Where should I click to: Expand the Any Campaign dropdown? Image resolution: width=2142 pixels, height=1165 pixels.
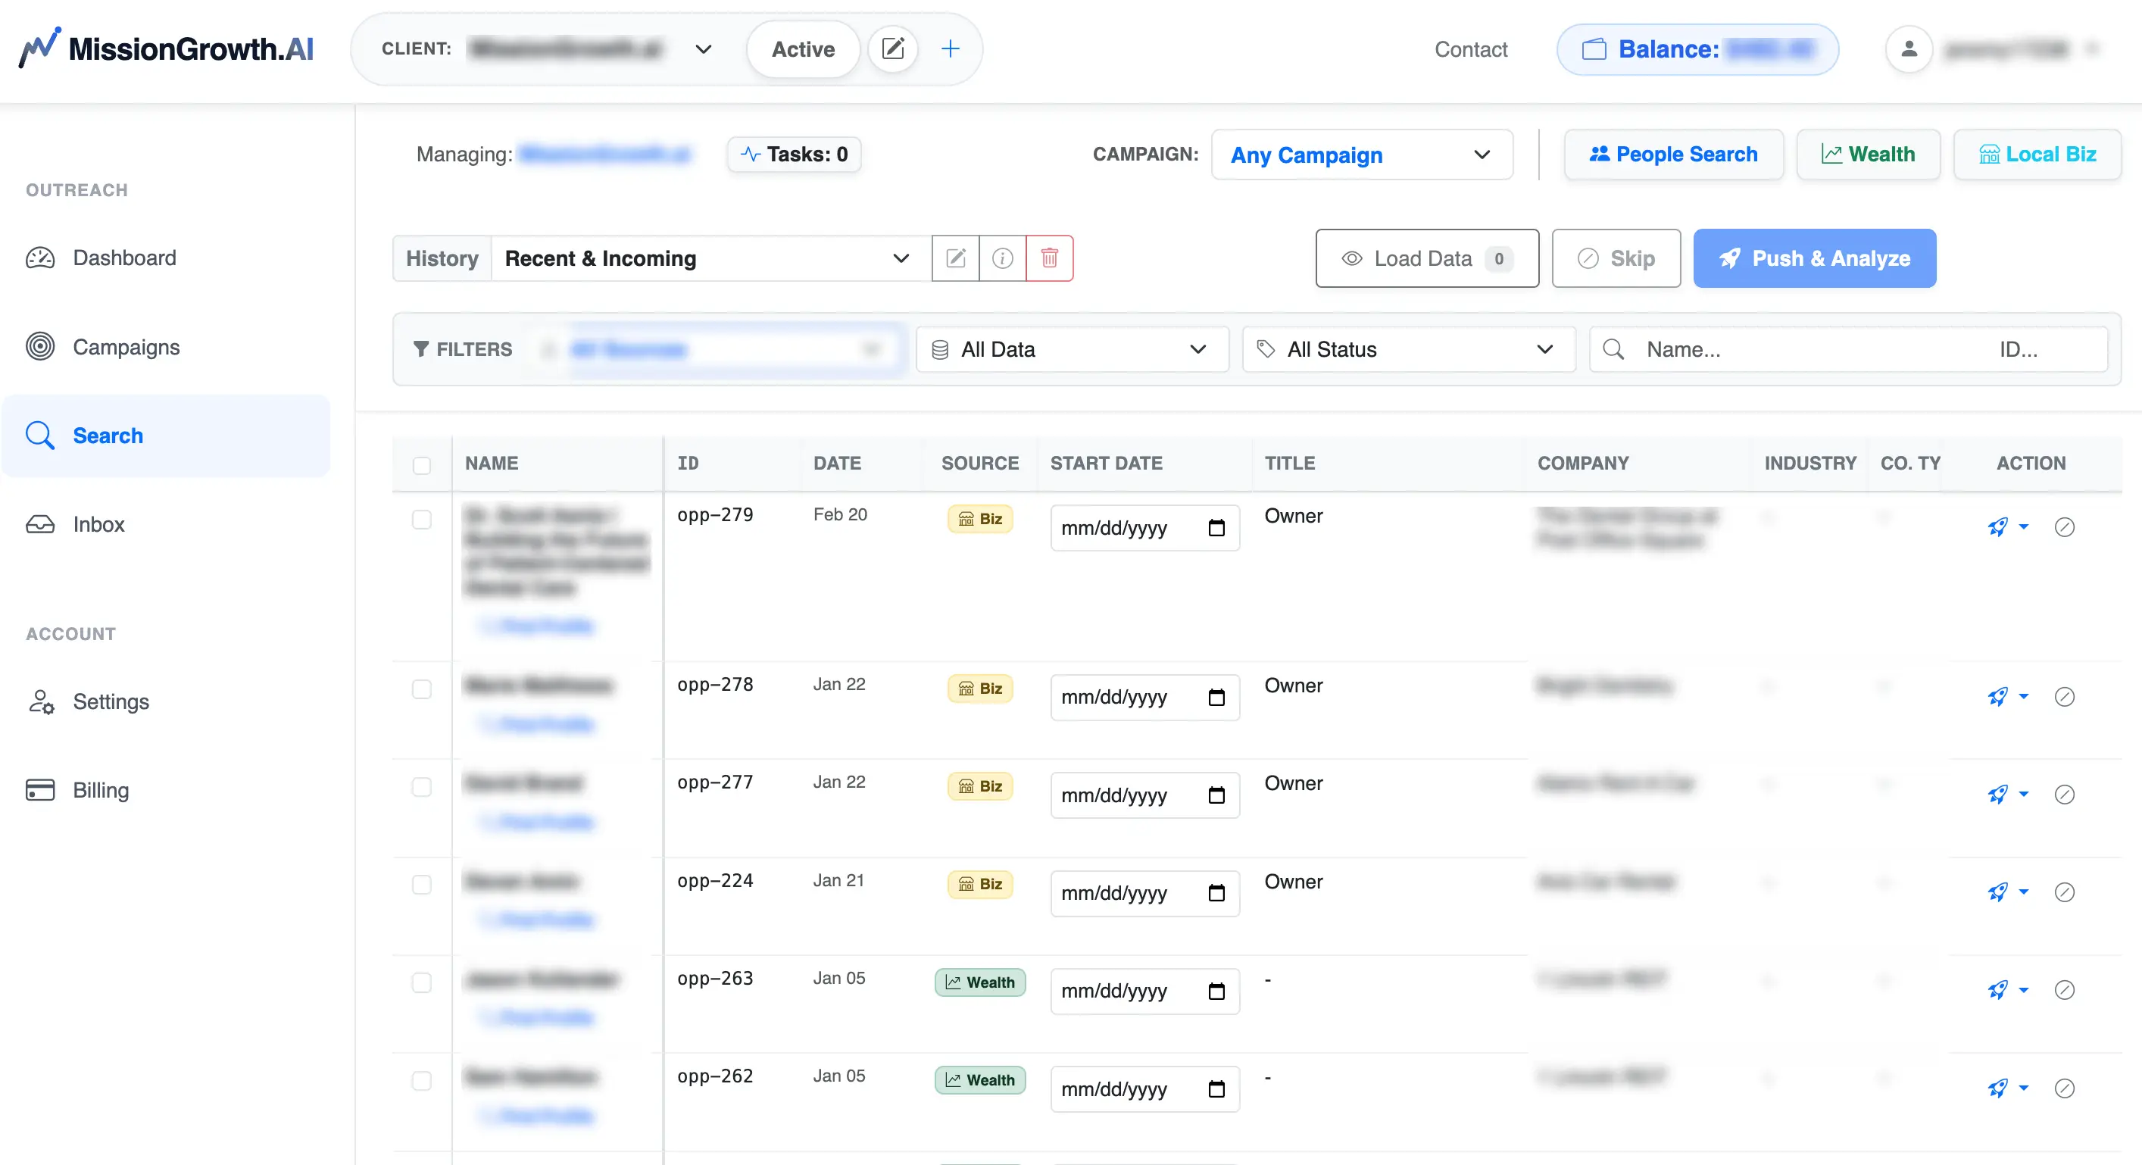pos(1361,155)
